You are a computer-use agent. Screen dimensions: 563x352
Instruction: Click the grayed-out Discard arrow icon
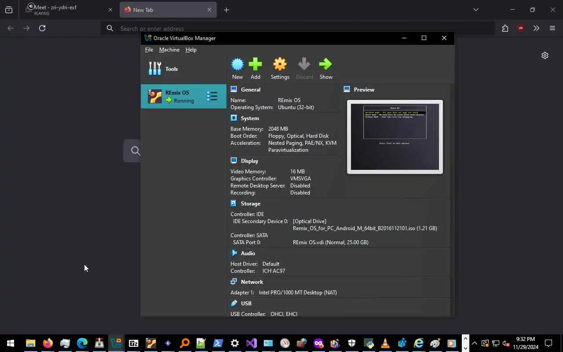[x=304, y=64]
